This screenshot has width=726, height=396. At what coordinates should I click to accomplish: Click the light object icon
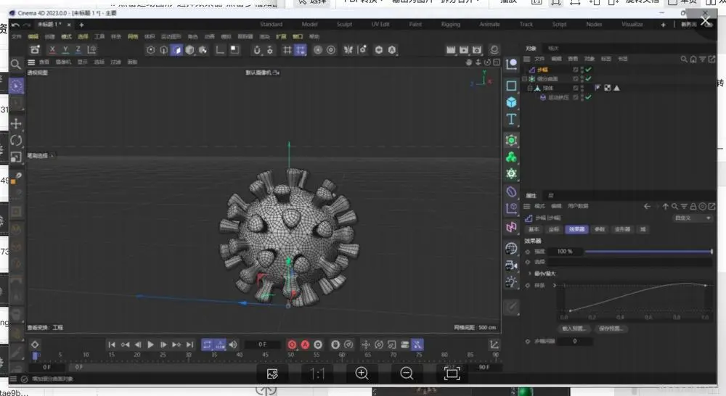pyautogui.click(x=511, y=281)
